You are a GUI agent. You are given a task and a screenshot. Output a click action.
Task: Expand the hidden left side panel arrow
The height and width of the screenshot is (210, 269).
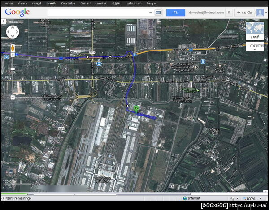coord(4,21)
